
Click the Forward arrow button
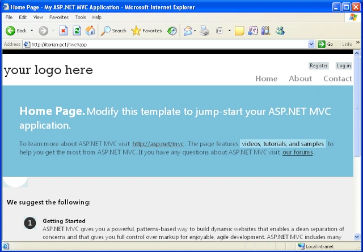[43, 31]
